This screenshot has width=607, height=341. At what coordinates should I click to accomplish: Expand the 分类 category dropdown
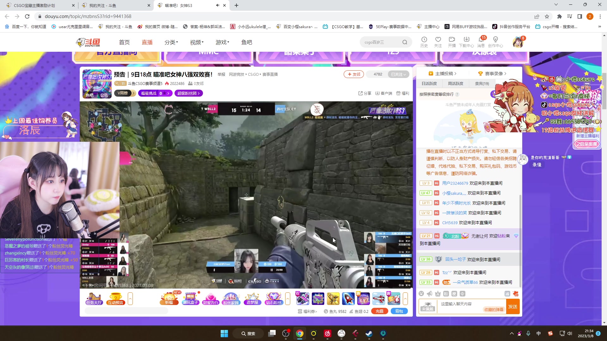171,42
